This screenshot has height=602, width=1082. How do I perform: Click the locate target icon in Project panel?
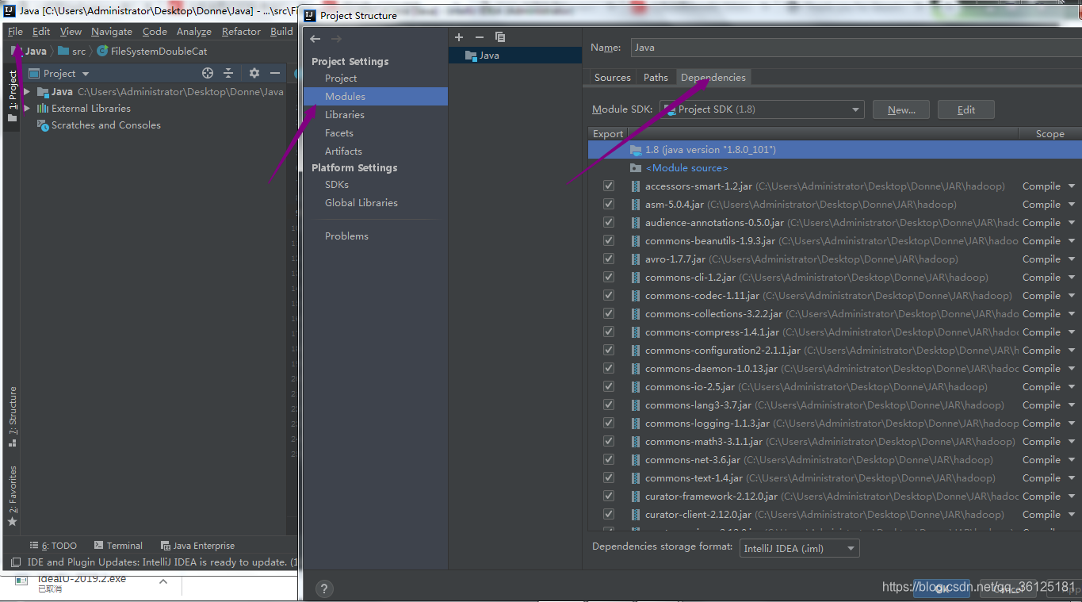tap(208, 73)
